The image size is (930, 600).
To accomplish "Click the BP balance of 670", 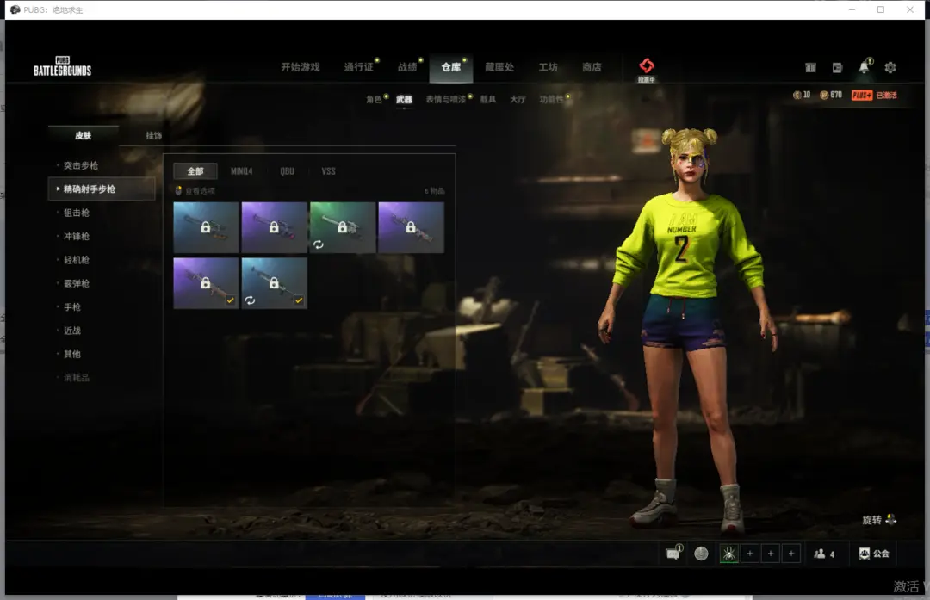I will point(831,95).
